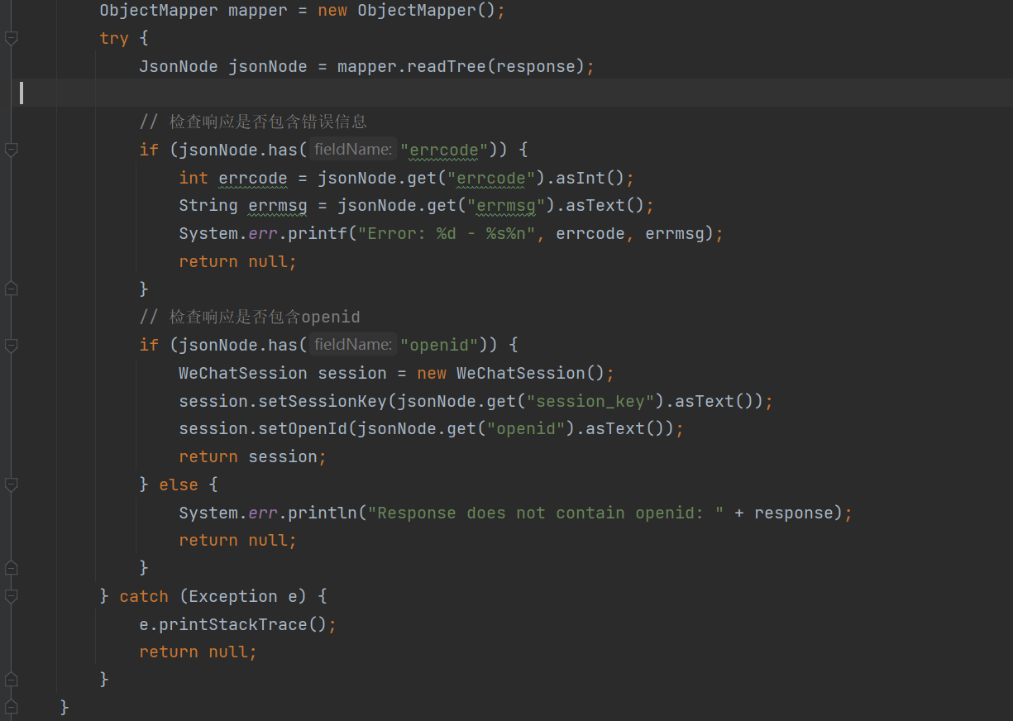Place caret on the highlighted empty line

pyautogui.click(x=513, y=93)
